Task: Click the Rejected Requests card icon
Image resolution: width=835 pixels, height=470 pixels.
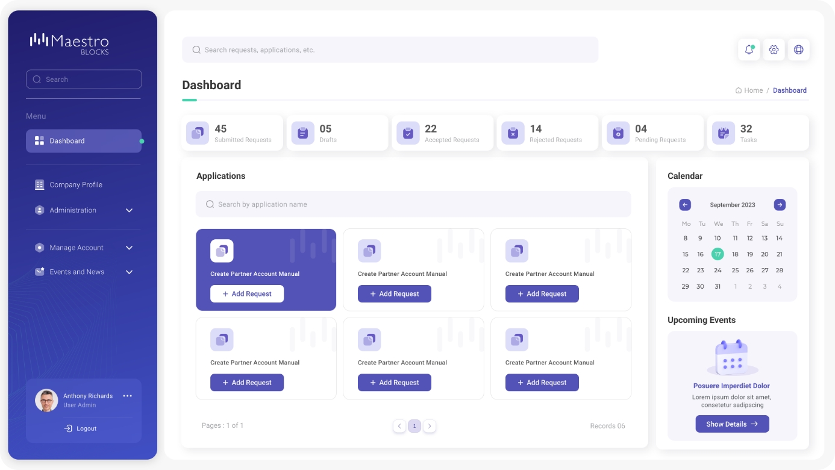Action: [x=513, y=133]
